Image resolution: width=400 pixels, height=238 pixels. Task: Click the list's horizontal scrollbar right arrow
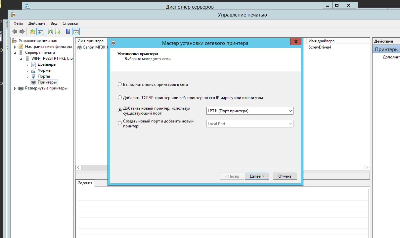[x=367, y=168]
